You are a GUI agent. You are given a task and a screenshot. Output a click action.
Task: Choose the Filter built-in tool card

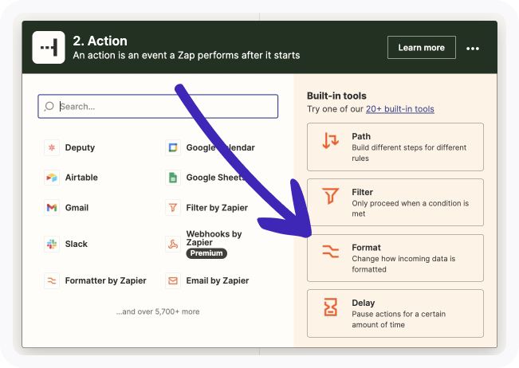(x=395, y=202)
